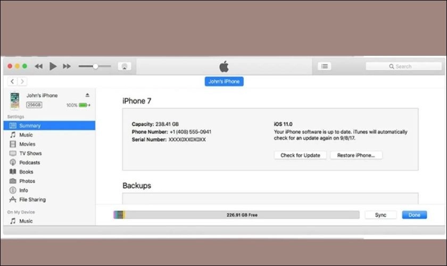Open the Podcasts settings section
The width and height of the screenshot is (447, 266).
click(x=49, y=162)
